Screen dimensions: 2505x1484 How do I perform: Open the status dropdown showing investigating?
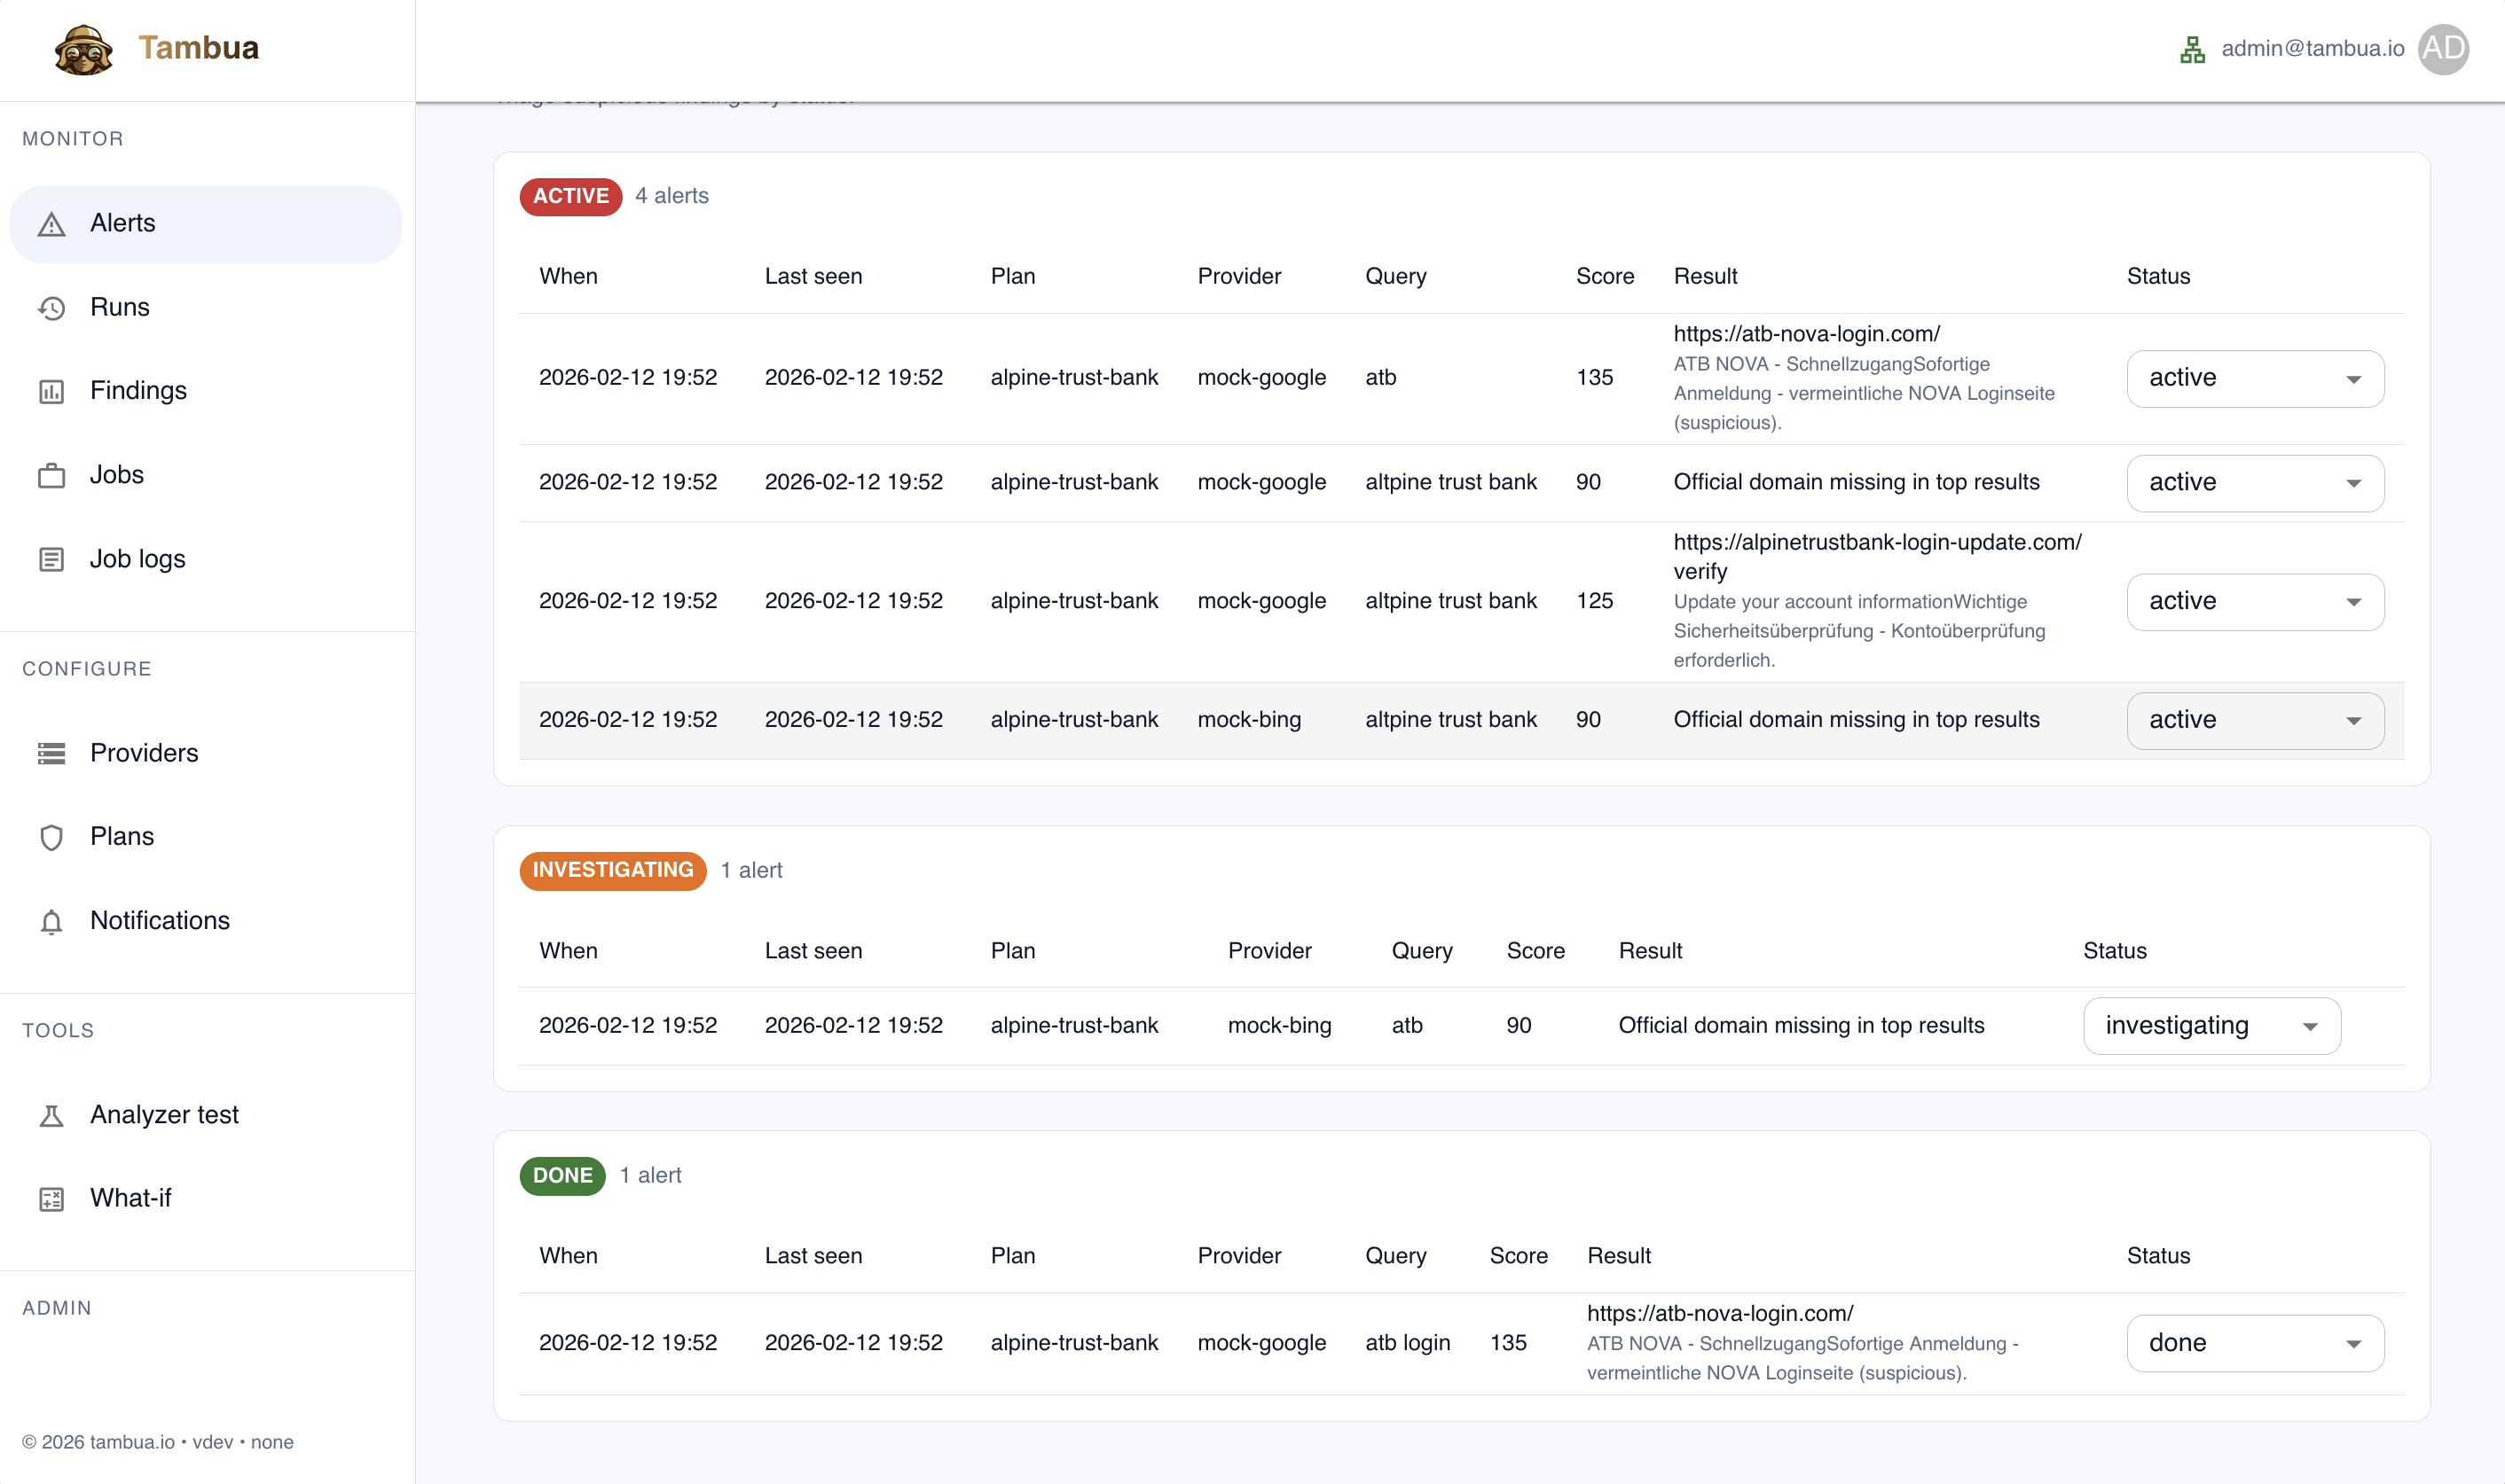2211,1025
